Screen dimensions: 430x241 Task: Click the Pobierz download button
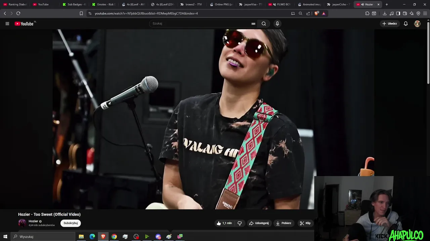[284, 223]
